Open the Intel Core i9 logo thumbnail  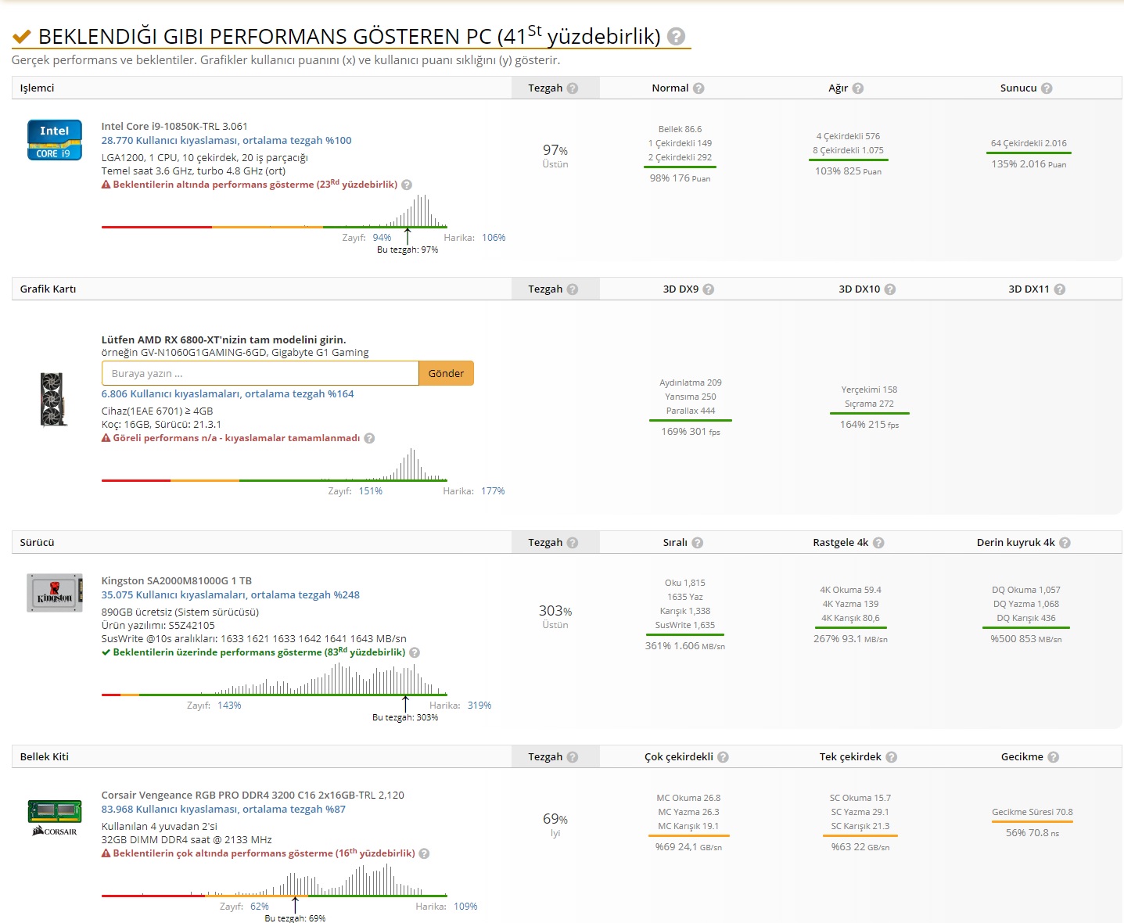pos(55,140)
